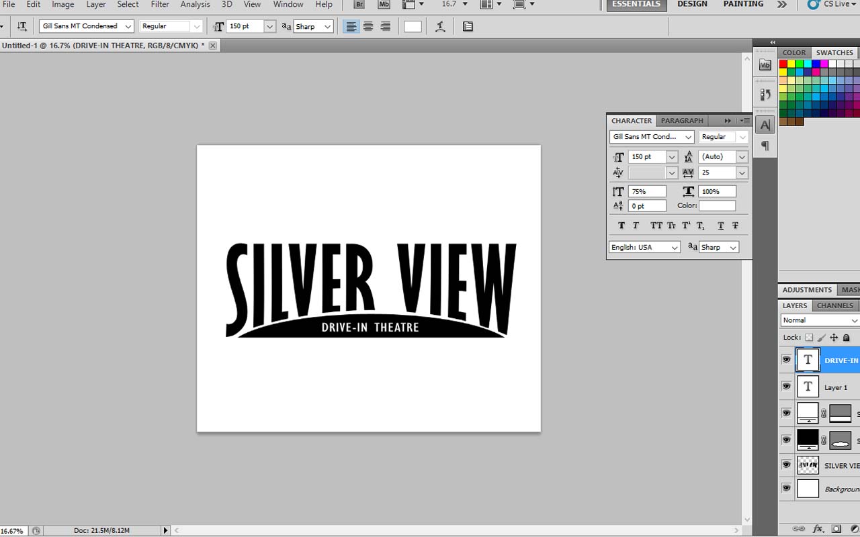Toggle Superscript in Character panel

coord(686,226)
